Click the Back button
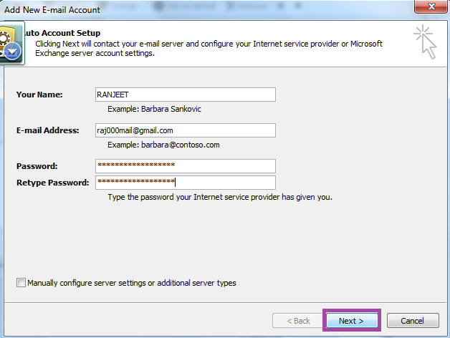 pos(299,321)
